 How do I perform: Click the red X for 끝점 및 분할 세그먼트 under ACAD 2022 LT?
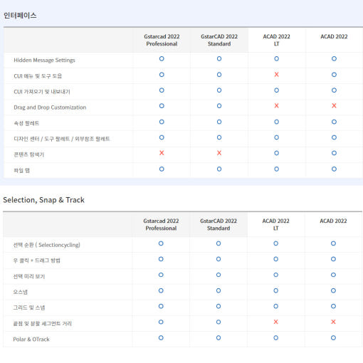pyautogui.click(x=275, y=322)
